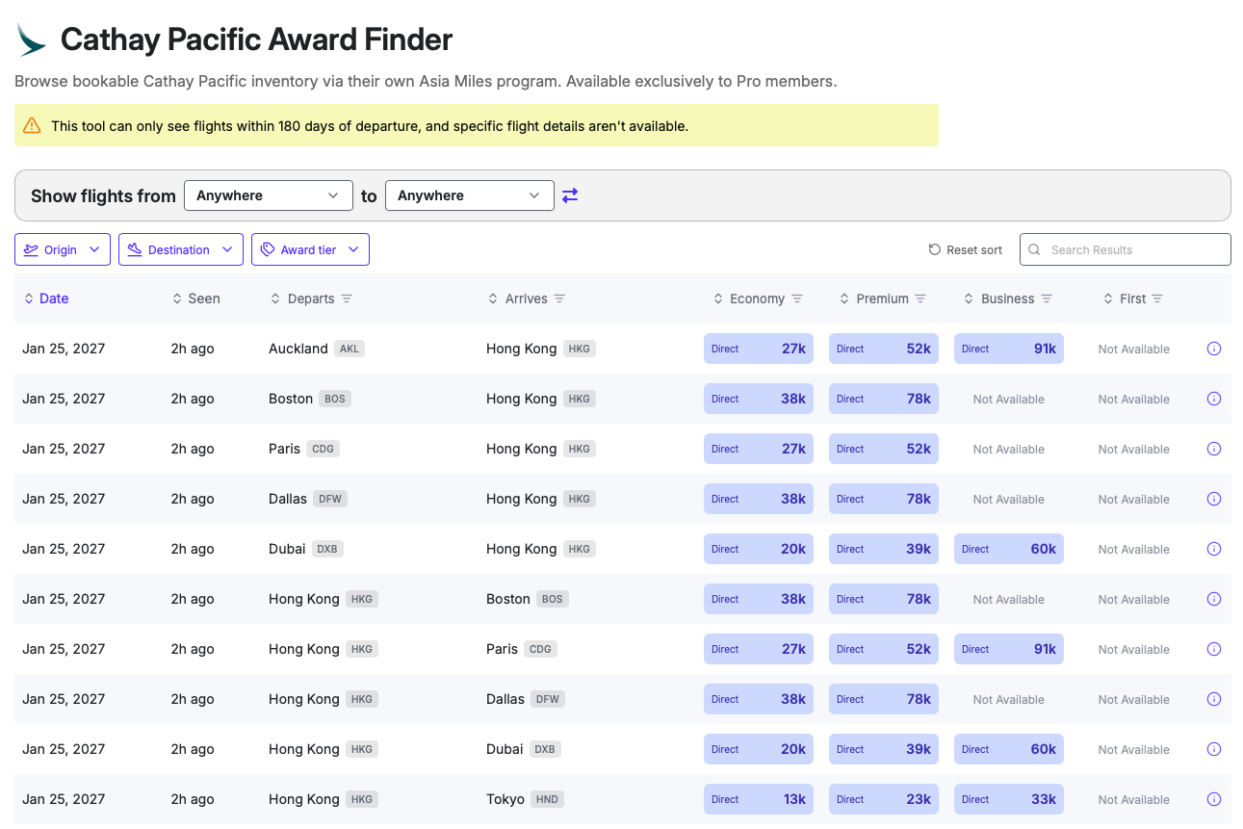
Task: Sort by Premium column header
Action: 874,298
